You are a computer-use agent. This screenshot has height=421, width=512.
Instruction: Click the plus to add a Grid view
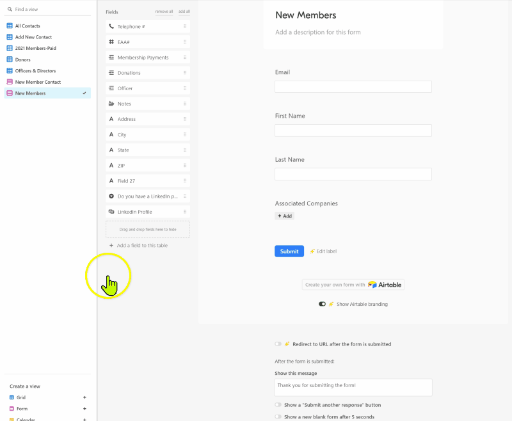tap(84, 397)
